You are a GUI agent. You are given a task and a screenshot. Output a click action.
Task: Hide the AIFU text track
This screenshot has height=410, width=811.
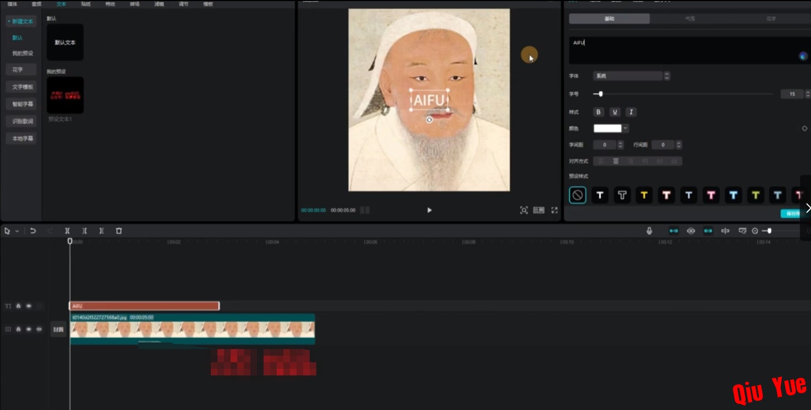click(x=29, y=306)
